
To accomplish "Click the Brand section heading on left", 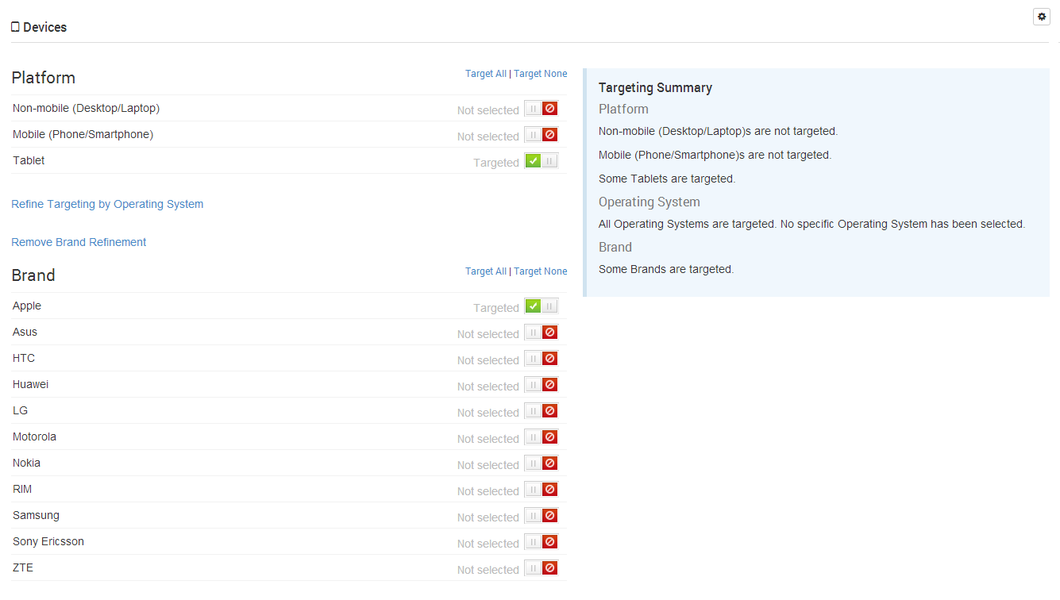I will pyautogui.click(x=33, y=275).
